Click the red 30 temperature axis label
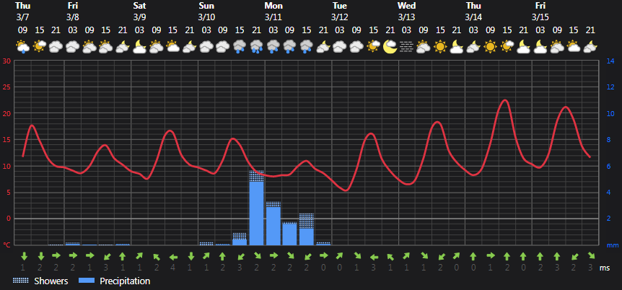 (x=6, y=61)
